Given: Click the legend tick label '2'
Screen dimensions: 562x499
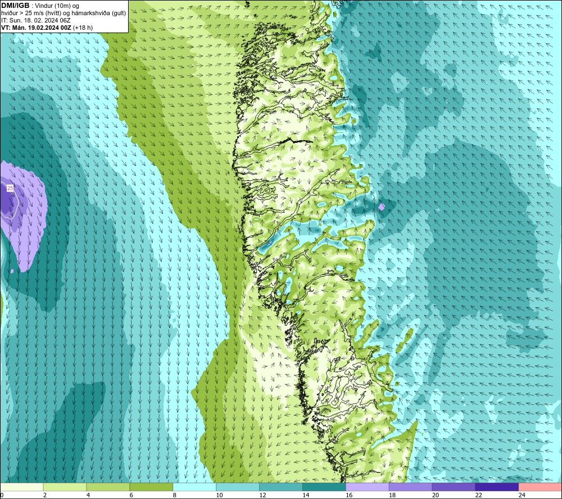Looking at the screenshot, I should click(x=45, y=495).
